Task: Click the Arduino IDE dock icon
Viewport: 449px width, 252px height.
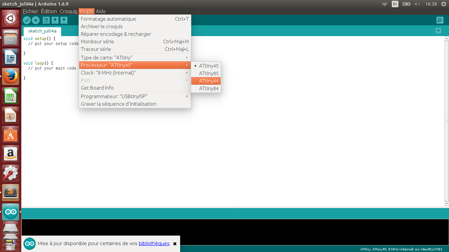Action: pos(11,212)
